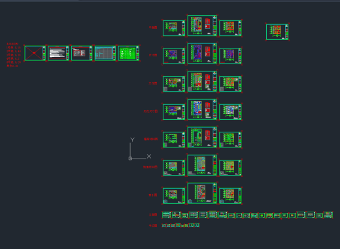This screenshot has width=340, height=249.
Task: Select the left sheet in the fifth plan row
Action: pyautogui.click(x=174, y=140)
